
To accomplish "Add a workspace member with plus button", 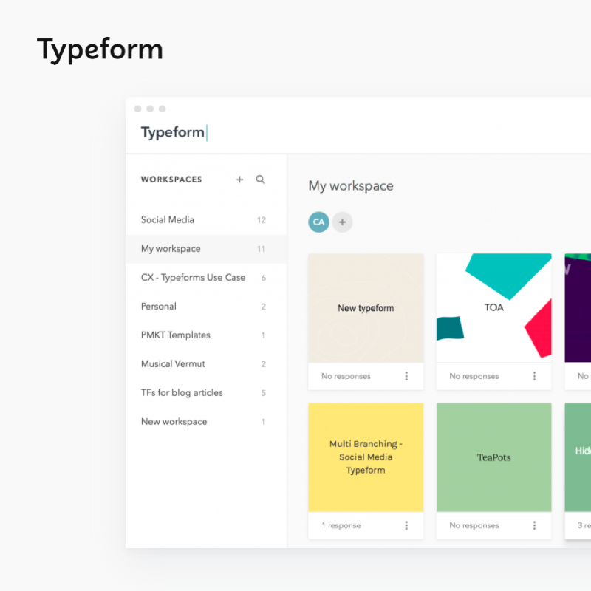I will point(342,222).
